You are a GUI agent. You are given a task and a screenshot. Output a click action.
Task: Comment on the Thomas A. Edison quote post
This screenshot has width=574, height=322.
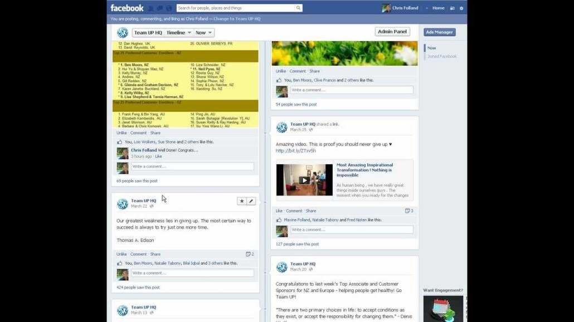(x=138, y=254)
